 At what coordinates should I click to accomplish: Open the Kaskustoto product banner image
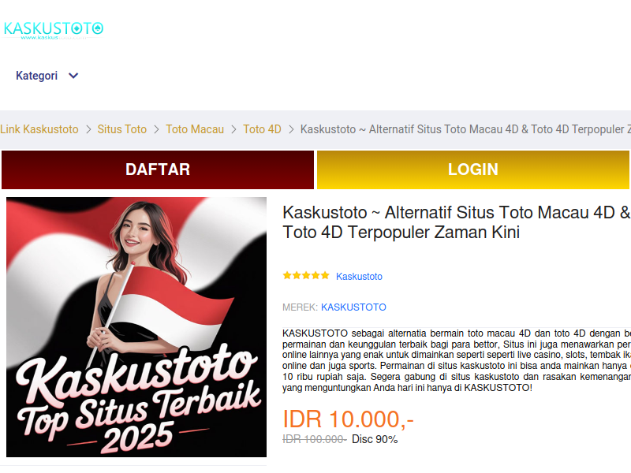pos(136,327)
